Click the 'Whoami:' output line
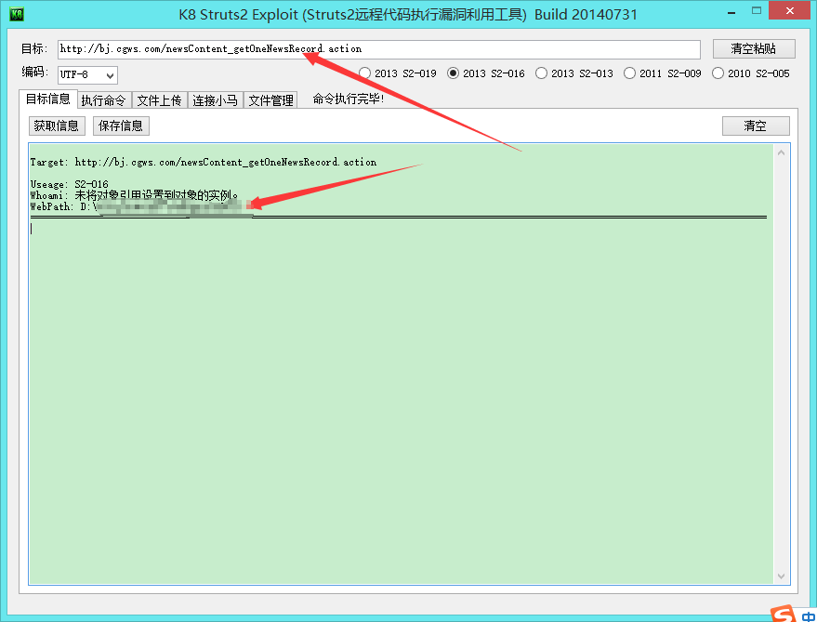Screen dimensions: 817x622 (x=135, y=195)
